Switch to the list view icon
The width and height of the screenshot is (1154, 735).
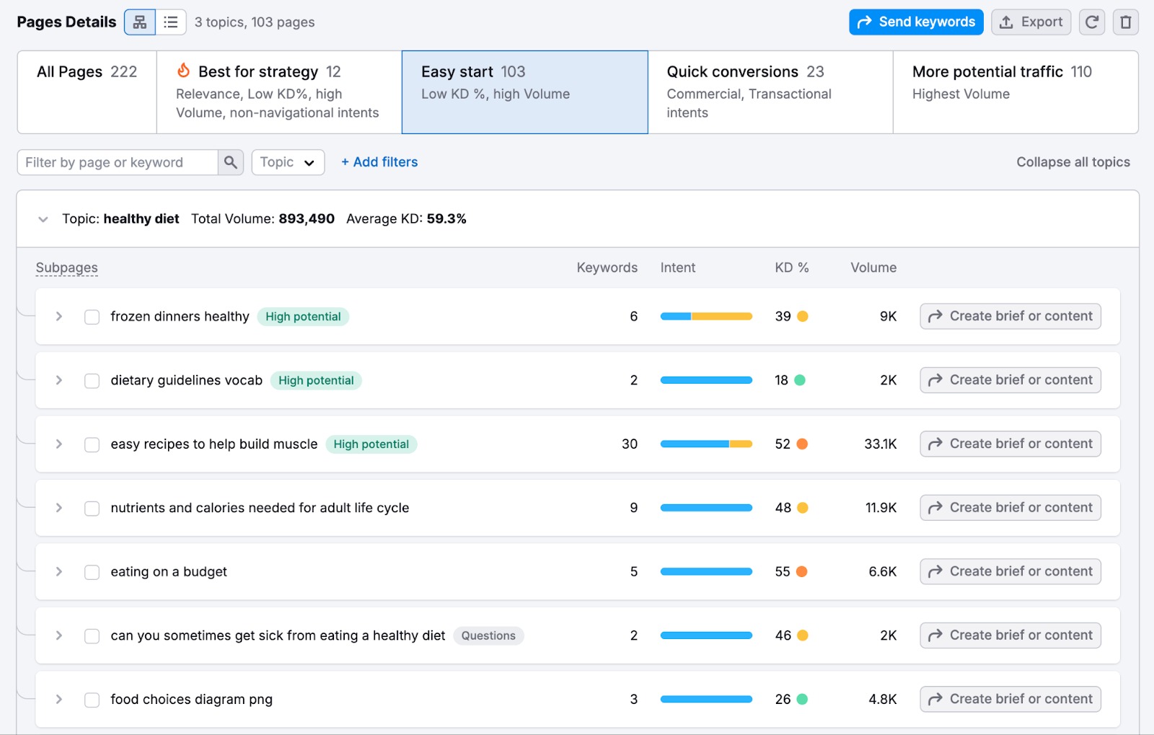pyautogui.click(x=171, y=22)
